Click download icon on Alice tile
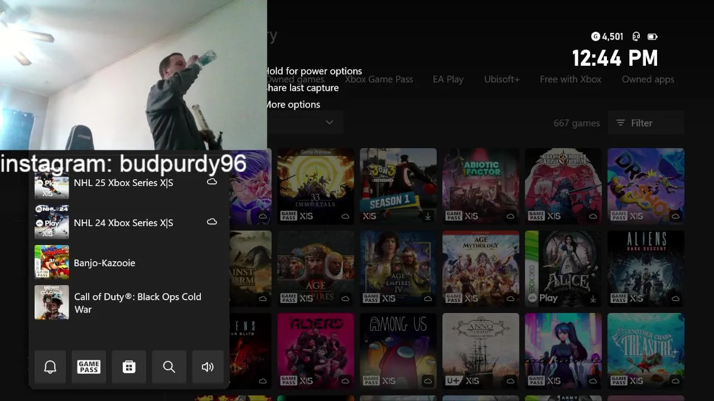 (x=593, y=299)
